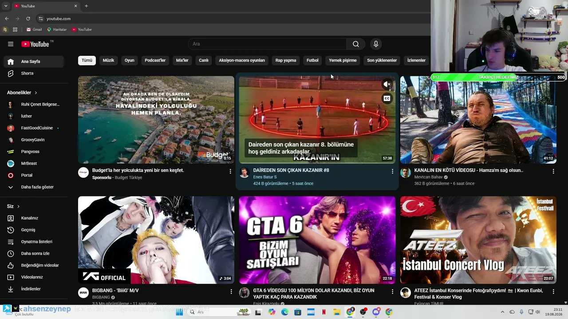Open the Gmail bookmark
This screenshot has height=319, width=568.
[34, 30]
